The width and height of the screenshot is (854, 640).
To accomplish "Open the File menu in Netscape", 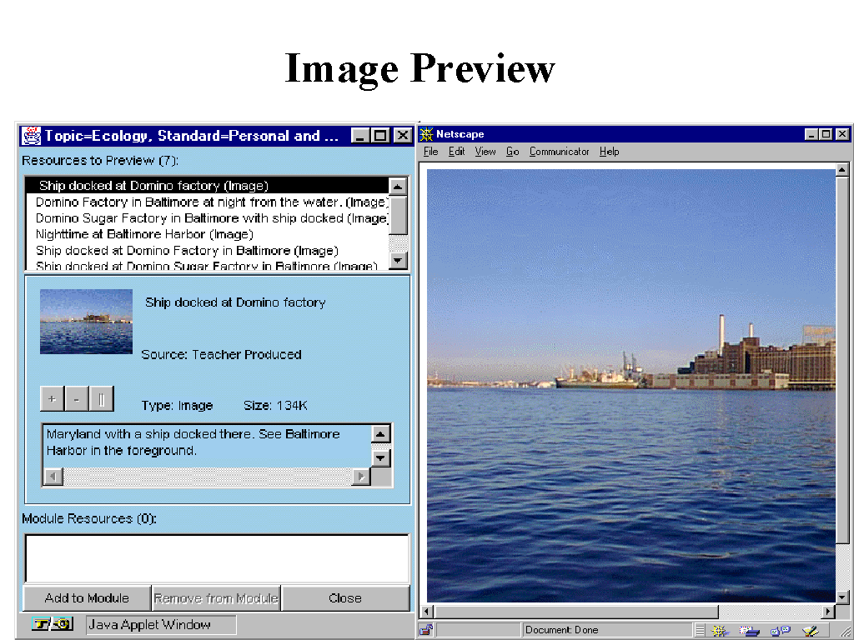I will (x=430, y=152).
